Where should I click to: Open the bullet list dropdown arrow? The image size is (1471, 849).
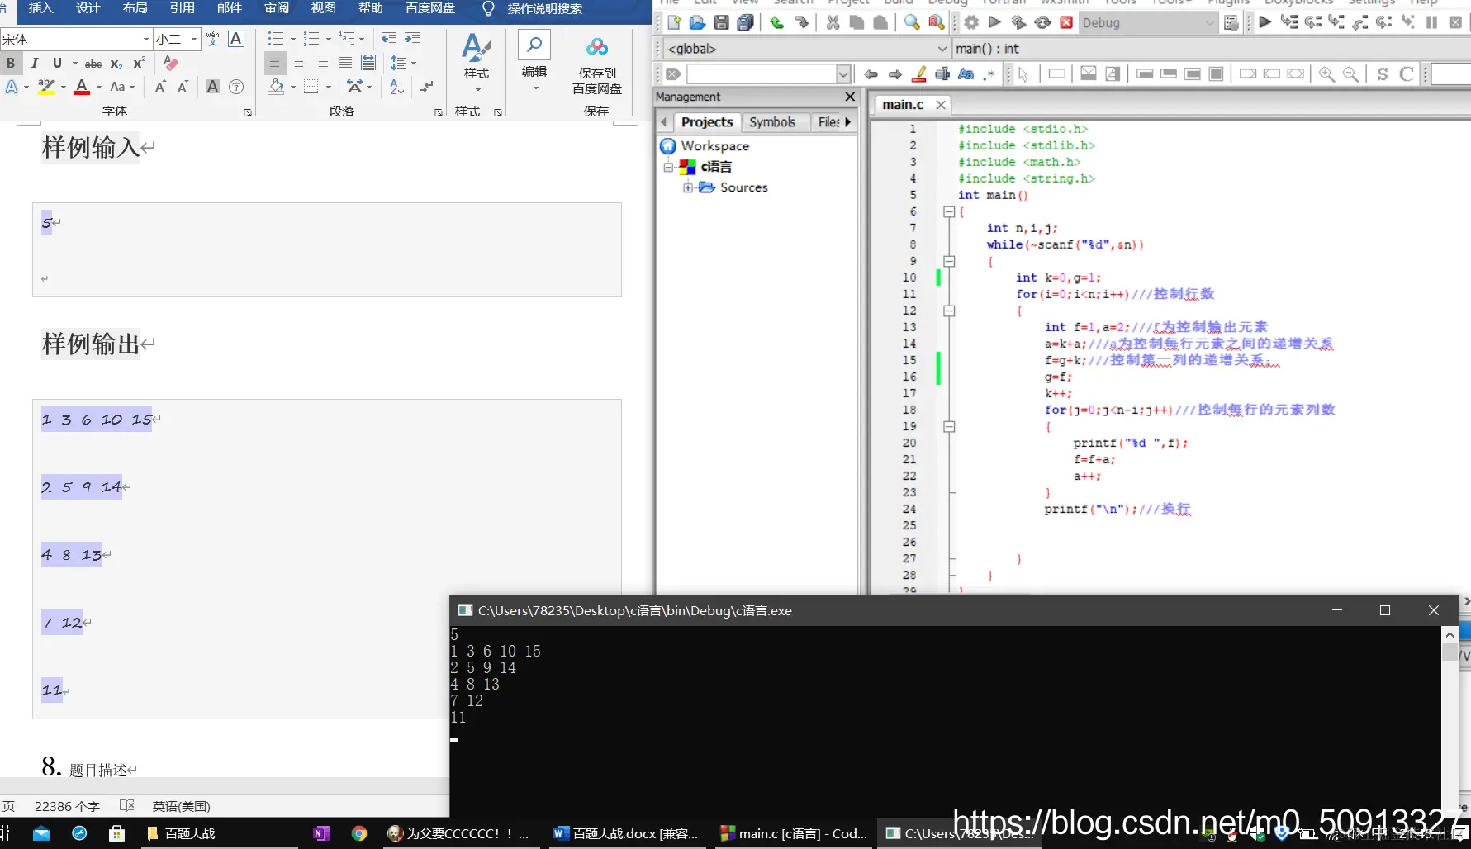coord(292,39)
